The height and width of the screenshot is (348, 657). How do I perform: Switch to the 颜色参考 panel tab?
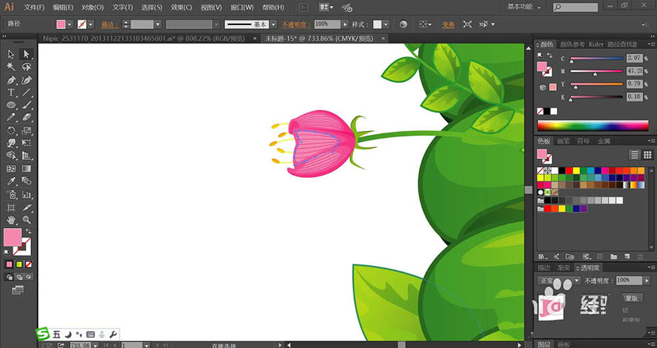tap(572, 44)
